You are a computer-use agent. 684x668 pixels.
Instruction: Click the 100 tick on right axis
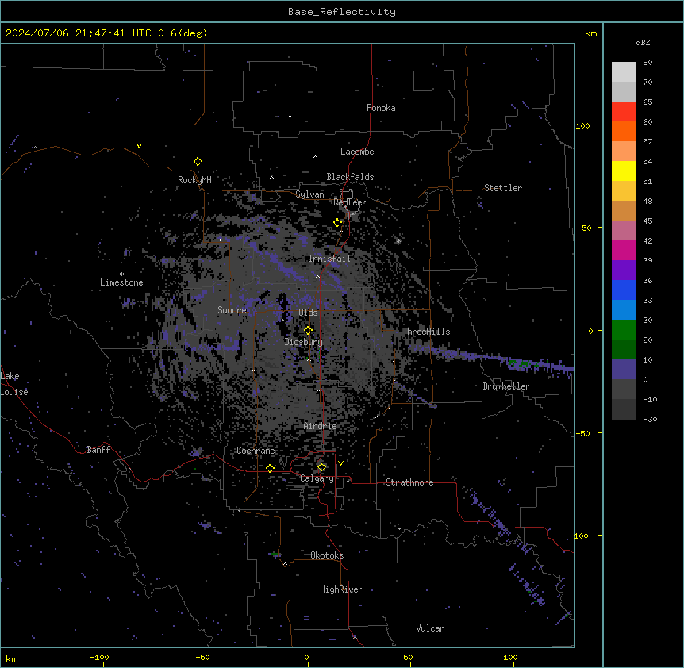tap(582, 125)
